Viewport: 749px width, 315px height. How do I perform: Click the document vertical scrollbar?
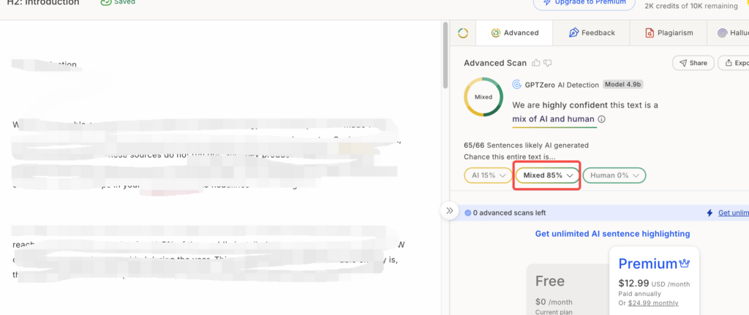445,55
